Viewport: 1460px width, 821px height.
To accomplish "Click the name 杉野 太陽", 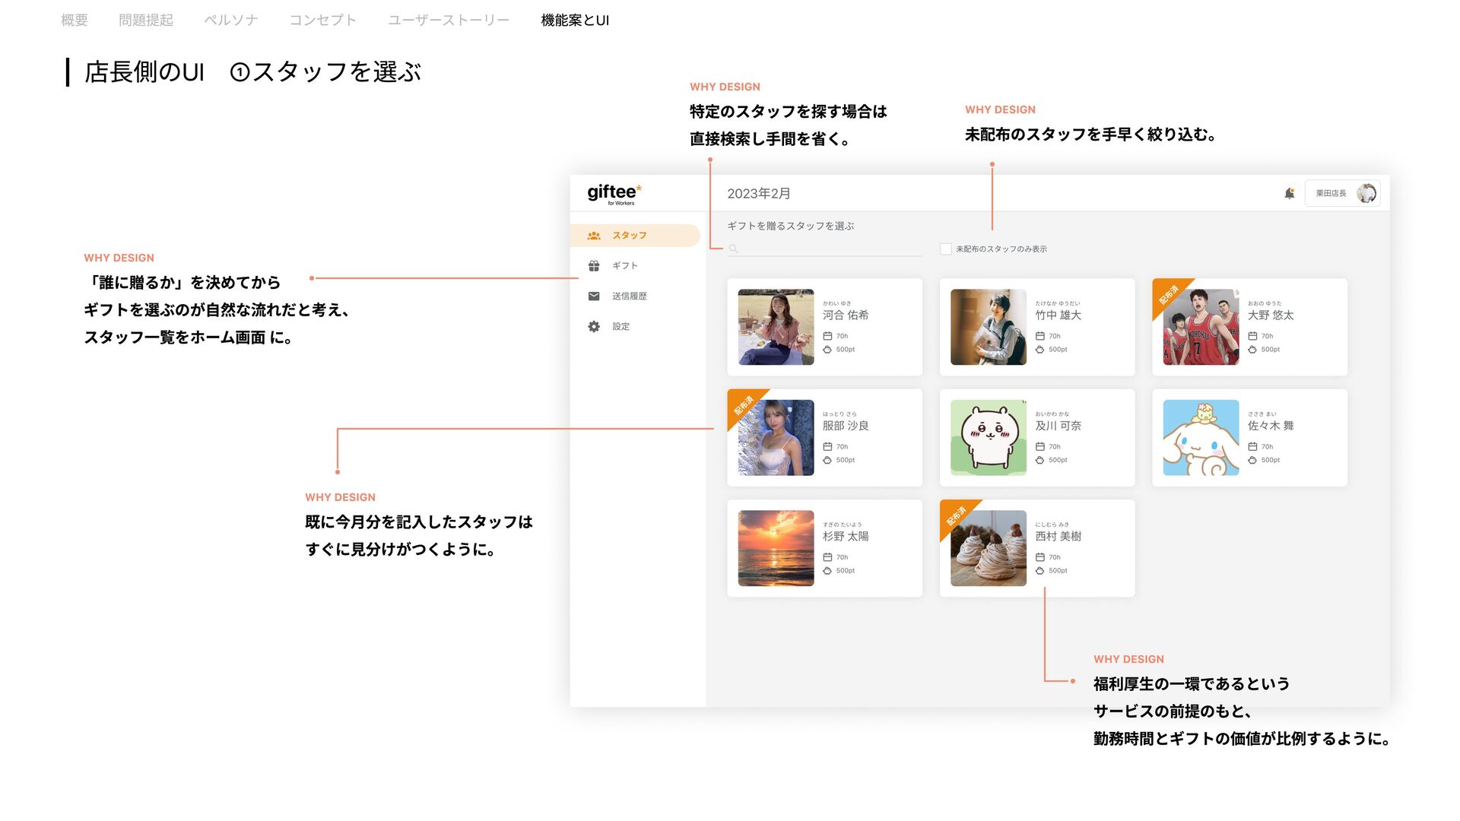I will [x=846, y=536].
